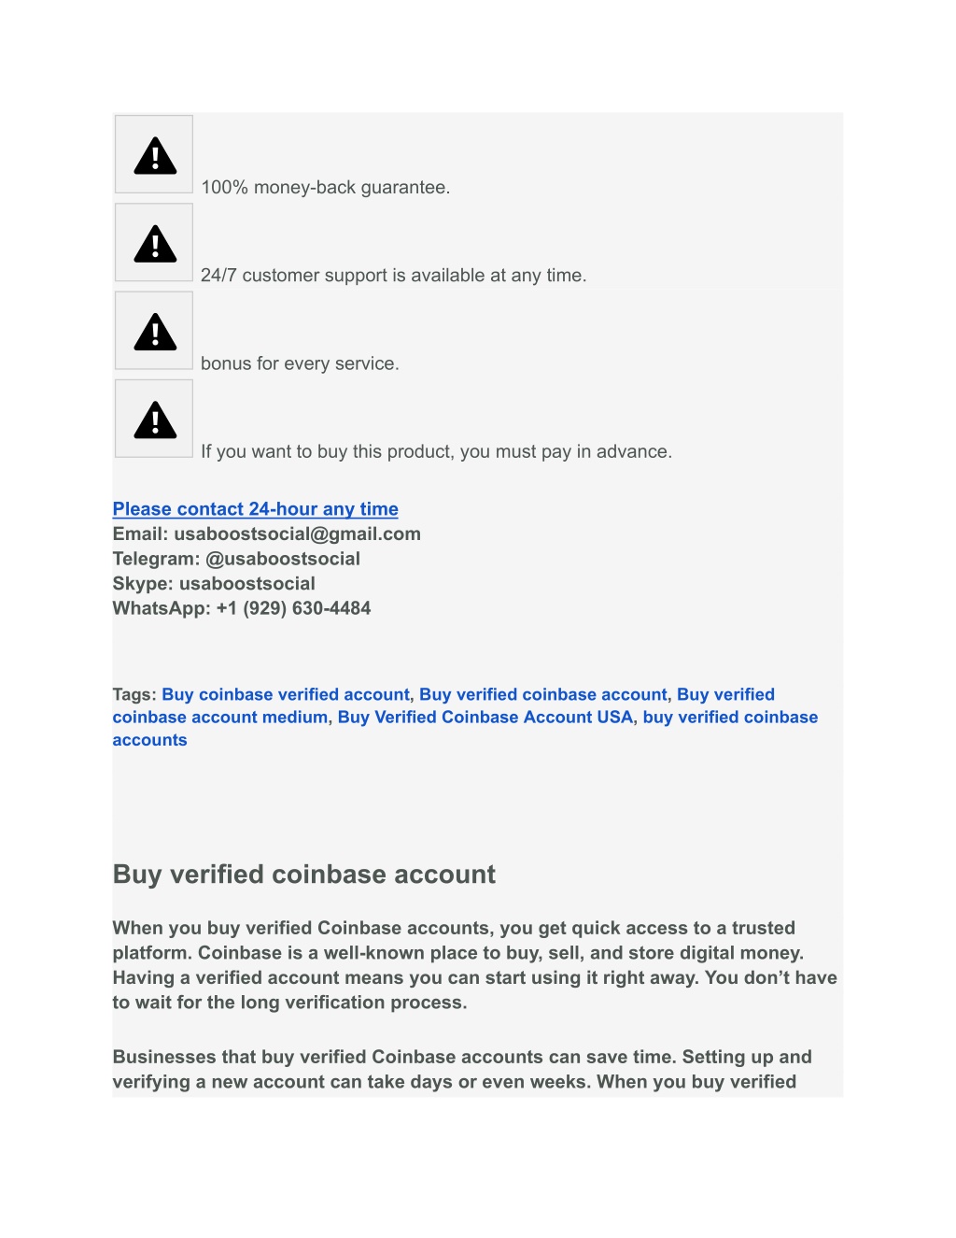Click paragraph starting 'Businesses that buy verified'
The height and width of the screenshot is (1238, 956).
(462, 1070)
